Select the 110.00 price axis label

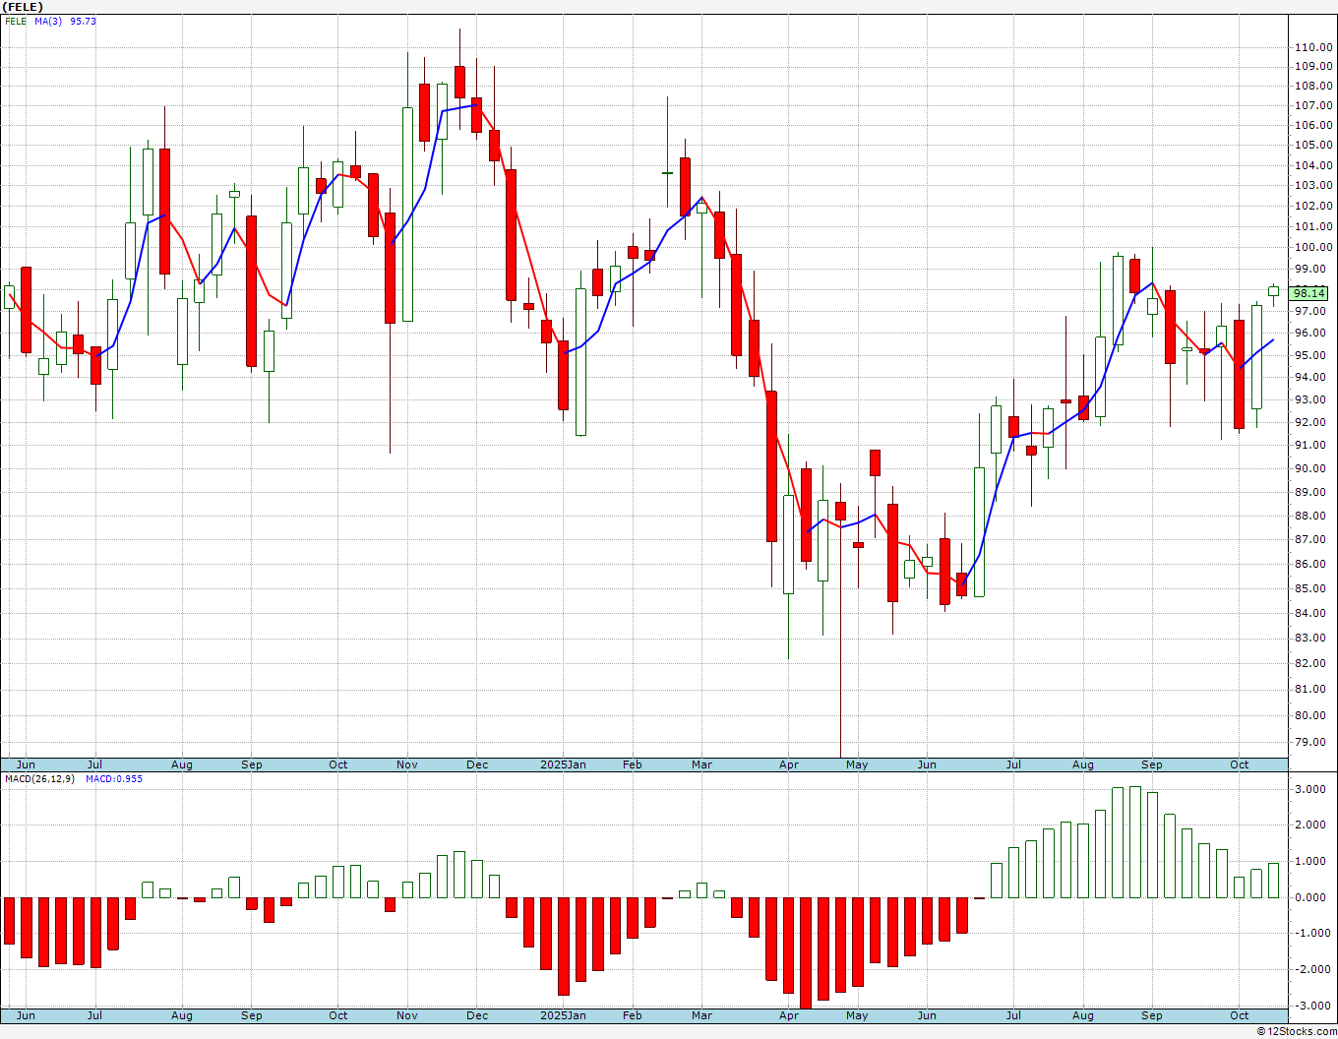pyautogui.click(x=1313, y=47)
